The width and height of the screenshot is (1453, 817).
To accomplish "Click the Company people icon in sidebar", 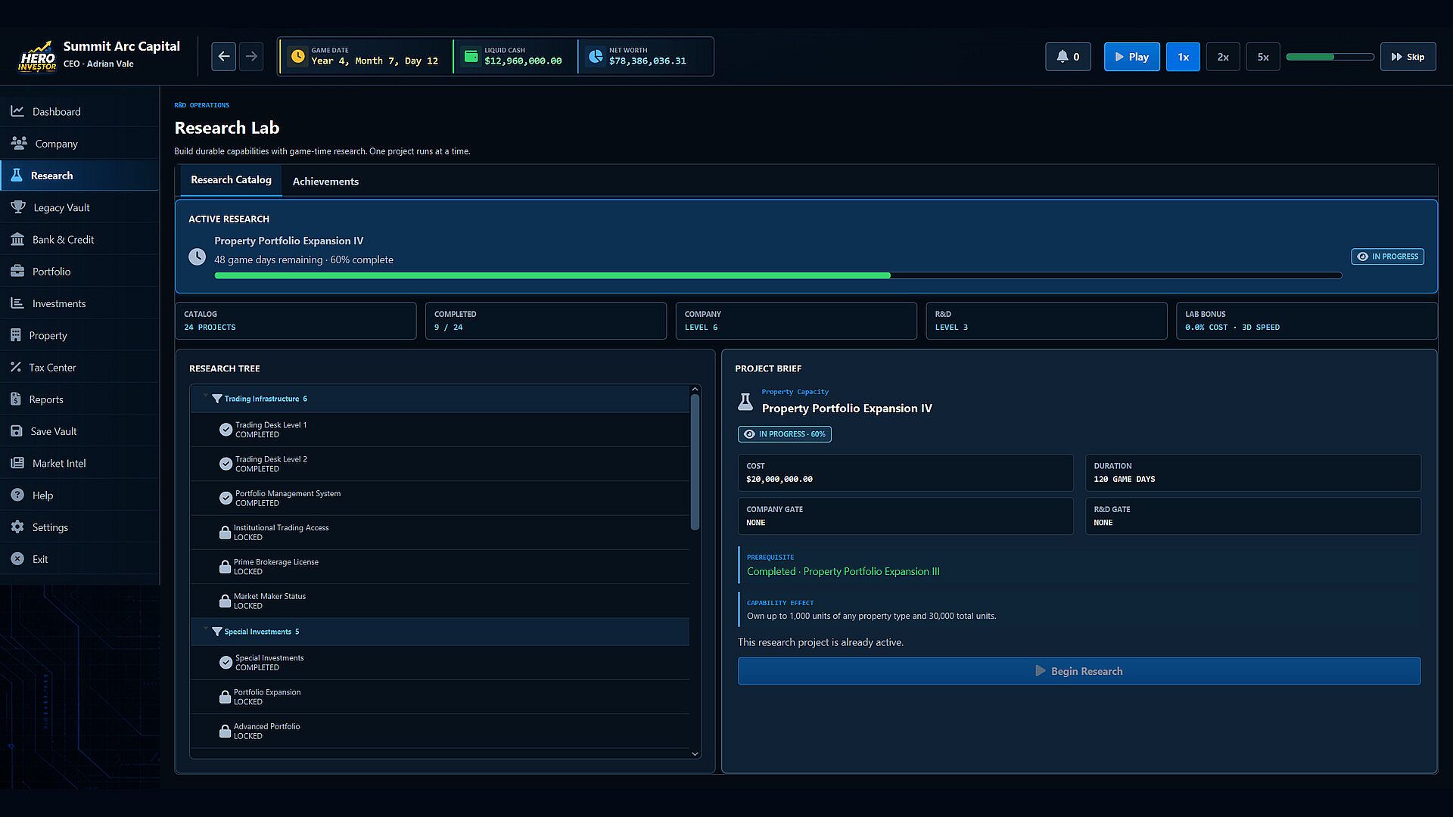I will click(19, 143).
